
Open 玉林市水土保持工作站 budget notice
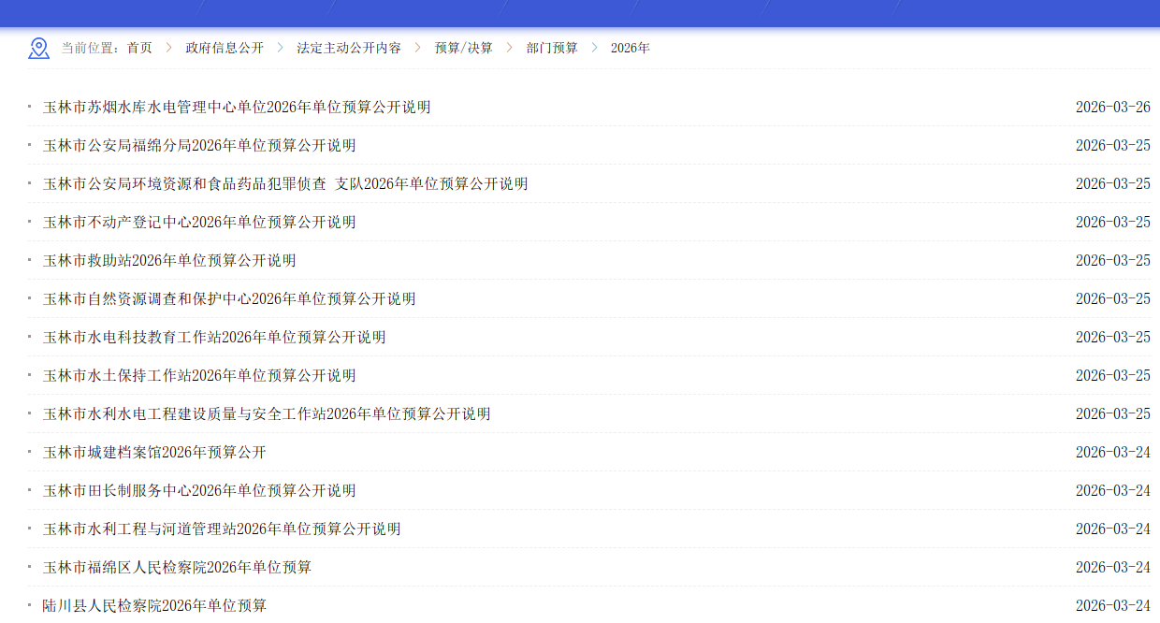(199, 376)
